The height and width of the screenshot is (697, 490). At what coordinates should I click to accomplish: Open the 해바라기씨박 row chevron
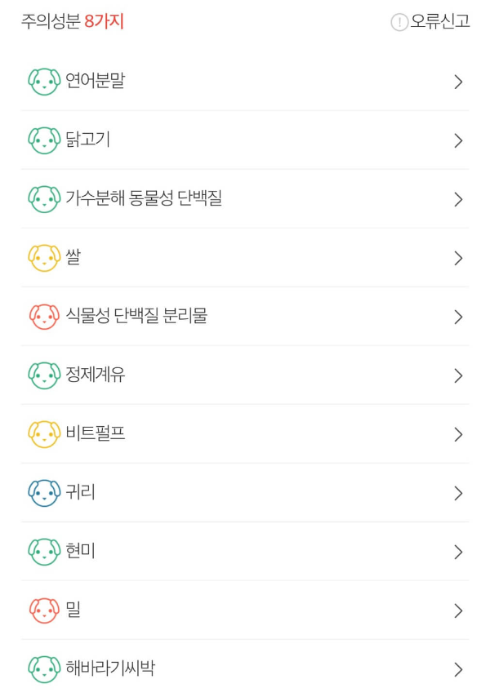pyautogui.click(x=458, y=669)
